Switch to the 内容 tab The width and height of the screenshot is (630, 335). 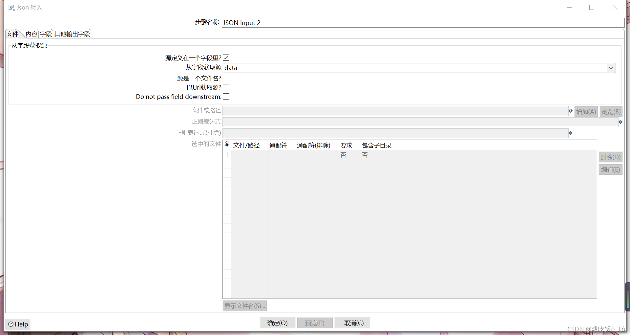tap(31, 34)
